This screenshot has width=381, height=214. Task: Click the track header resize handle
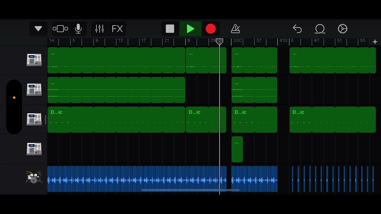46,119
